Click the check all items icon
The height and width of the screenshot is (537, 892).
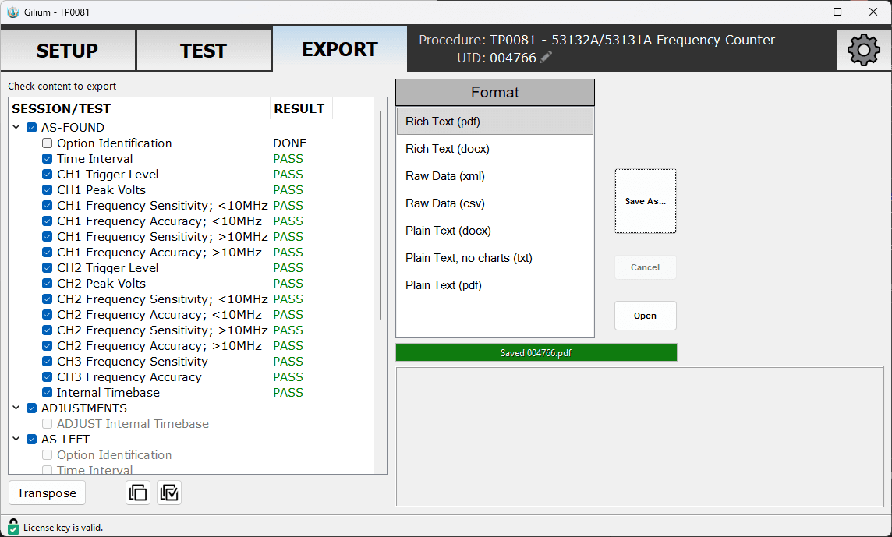click(169, 493)
